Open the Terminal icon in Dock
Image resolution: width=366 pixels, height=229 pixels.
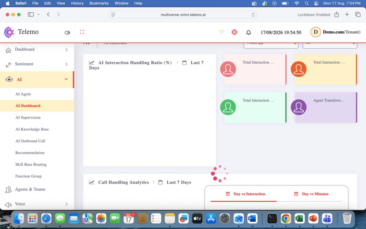(272, 219)
